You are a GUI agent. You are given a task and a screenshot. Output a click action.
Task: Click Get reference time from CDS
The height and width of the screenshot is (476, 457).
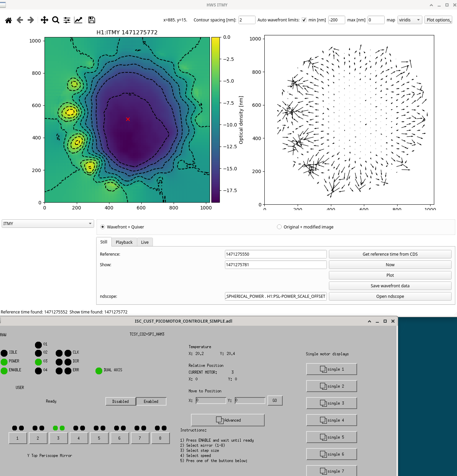coord(390,254)
